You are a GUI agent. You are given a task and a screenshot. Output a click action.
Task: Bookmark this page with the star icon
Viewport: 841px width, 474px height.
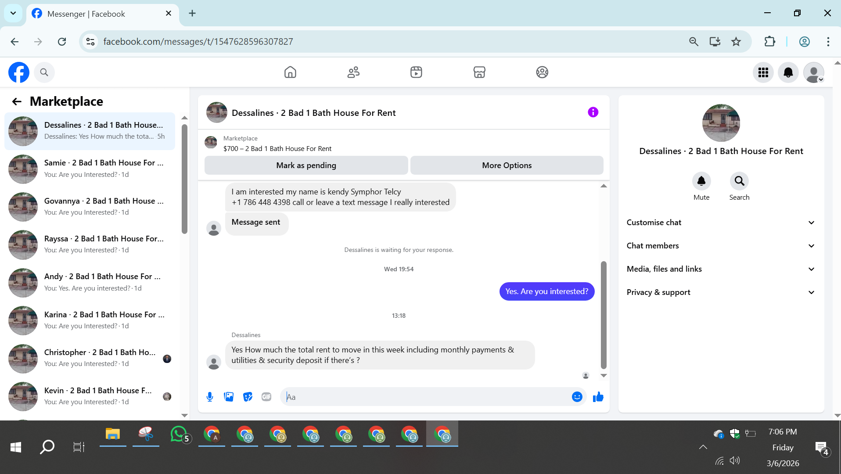click(x=736, y=42)
